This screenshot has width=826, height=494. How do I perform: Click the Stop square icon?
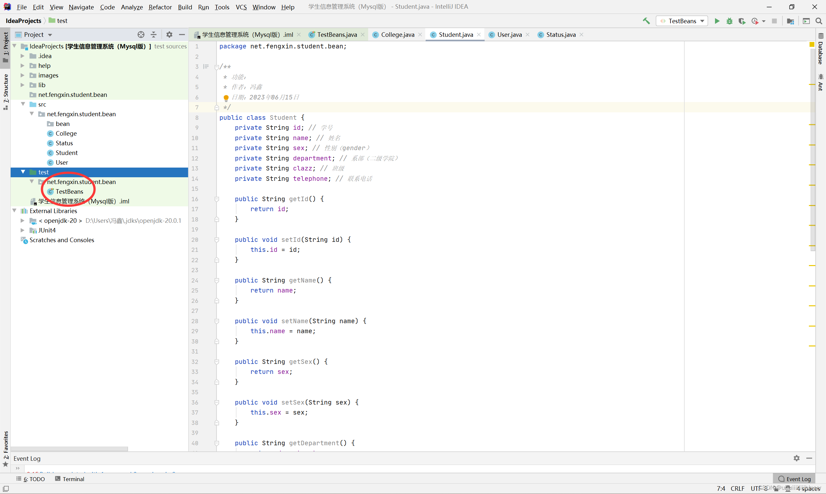coord(774,21)
